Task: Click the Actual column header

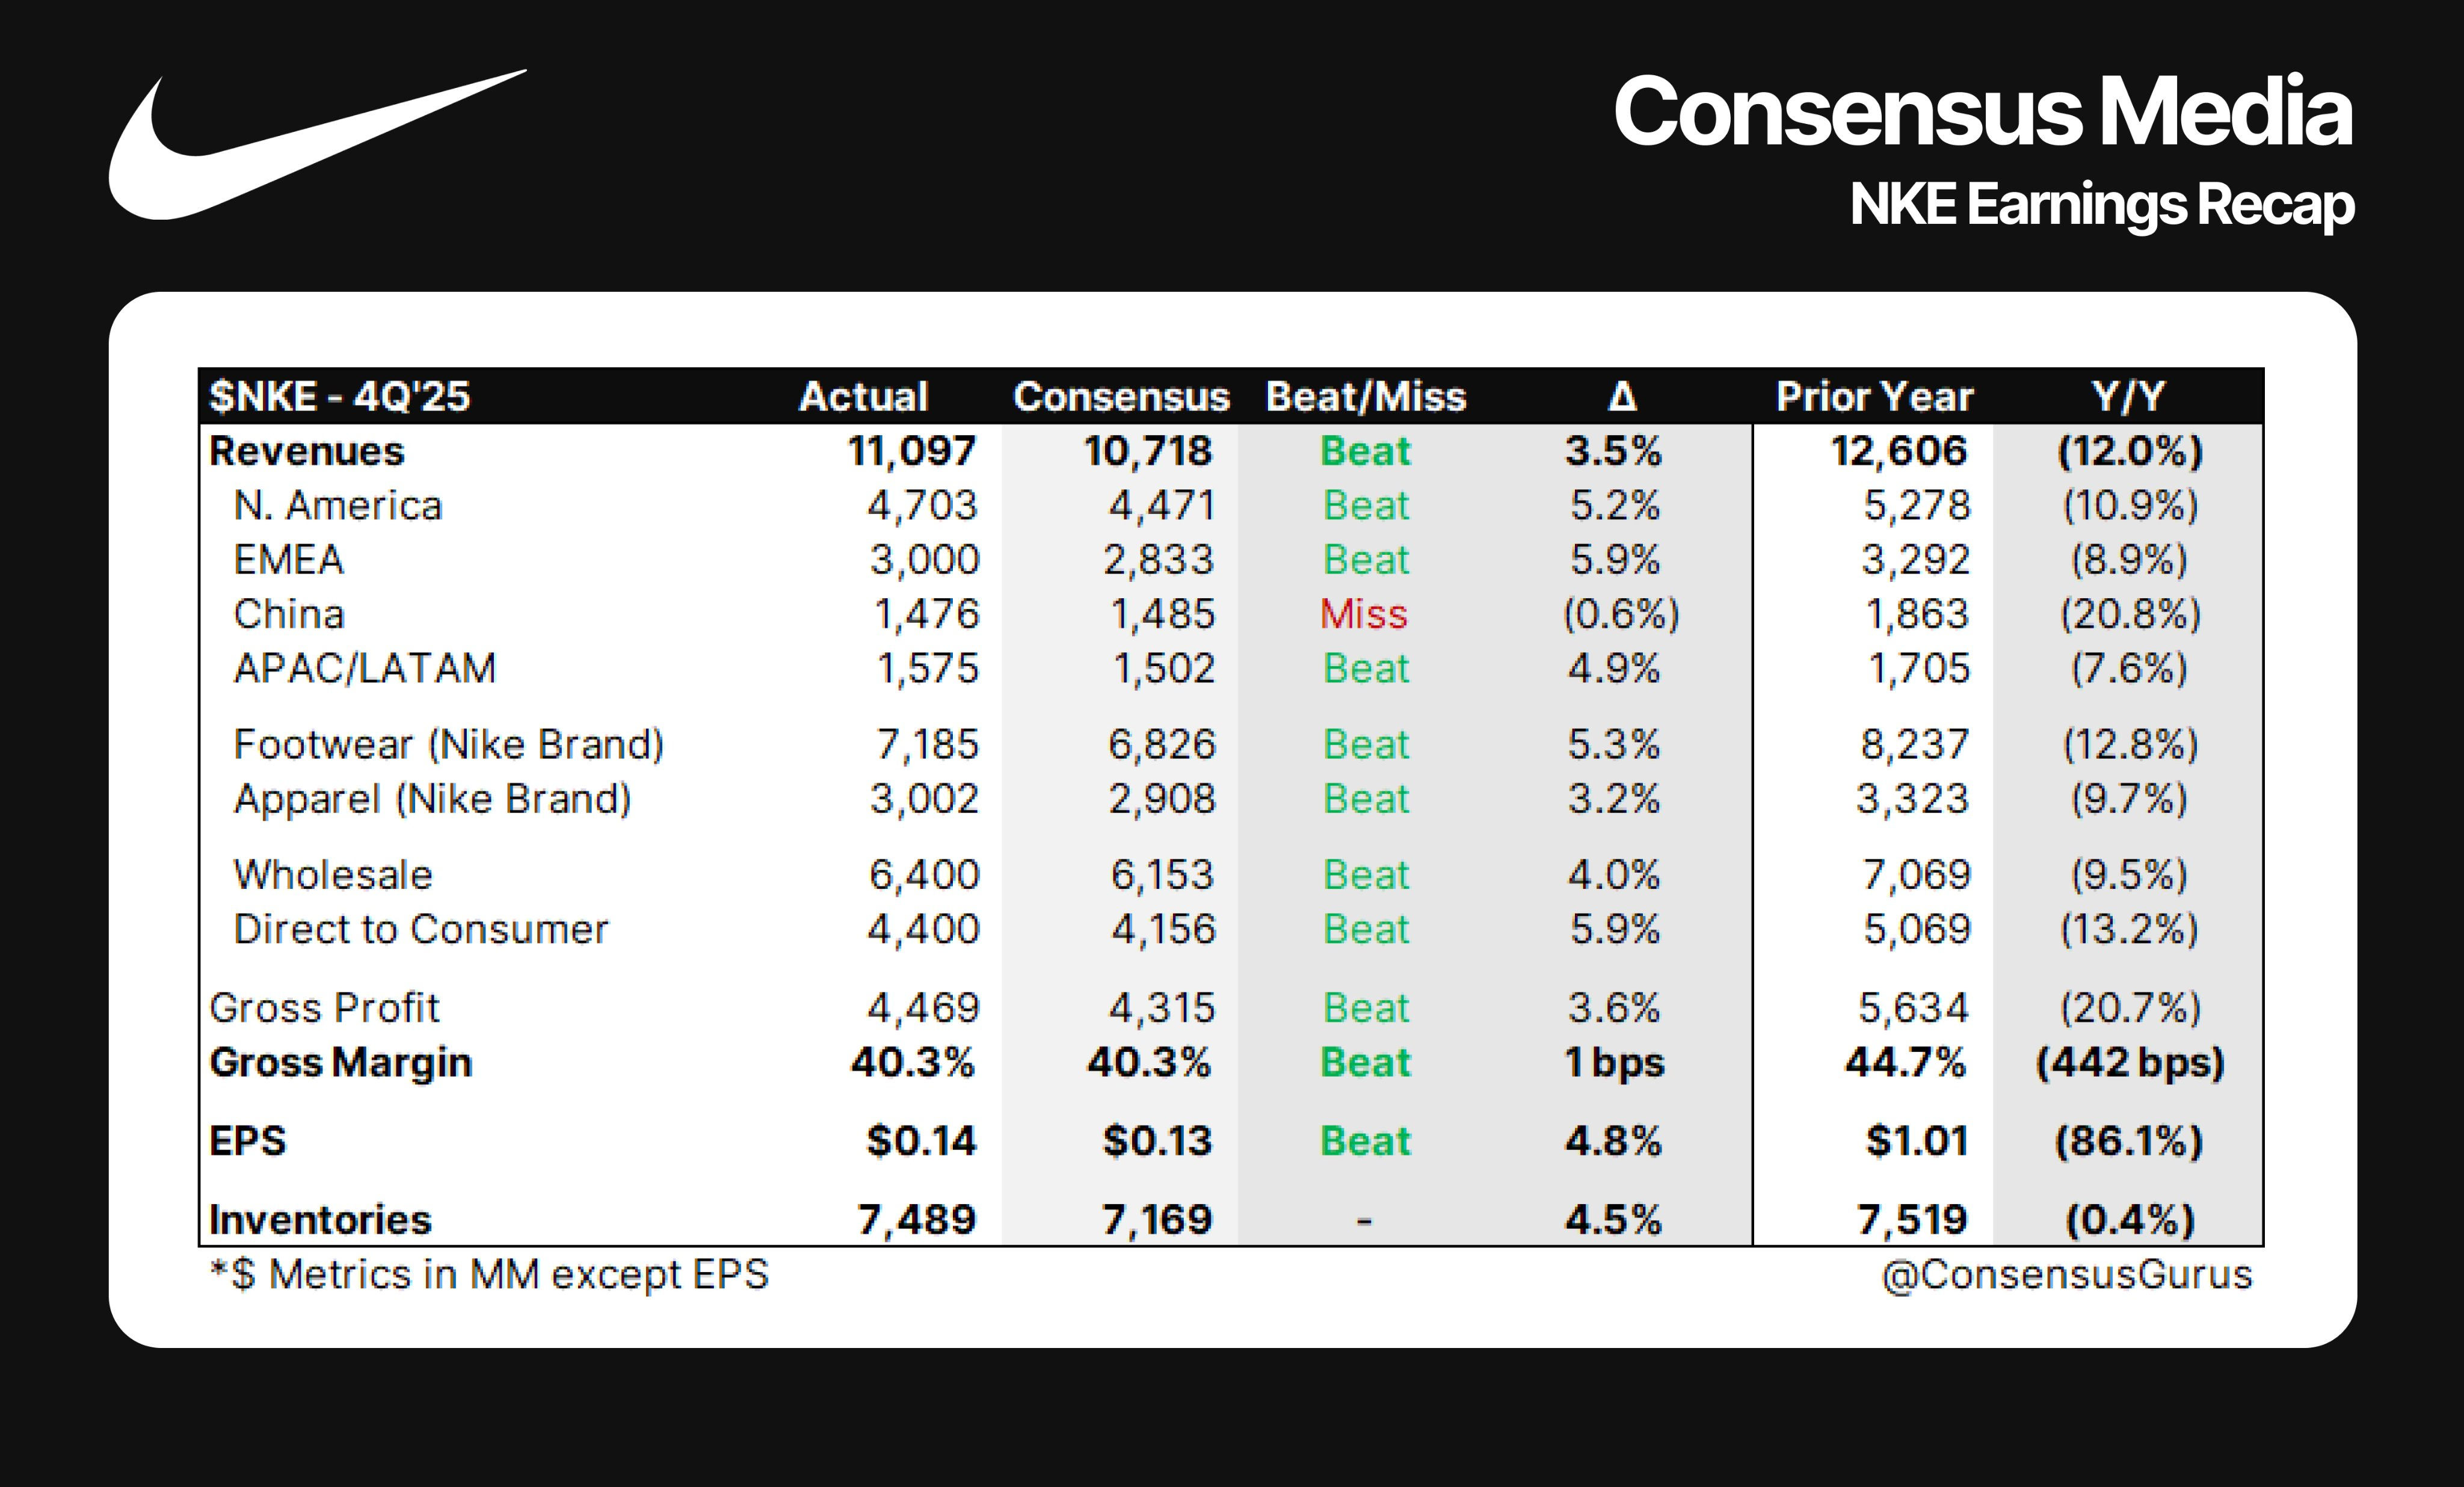Action: 863,396
